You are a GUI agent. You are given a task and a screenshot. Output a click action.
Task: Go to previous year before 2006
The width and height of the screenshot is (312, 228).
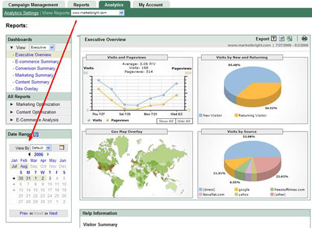(29, 154)
